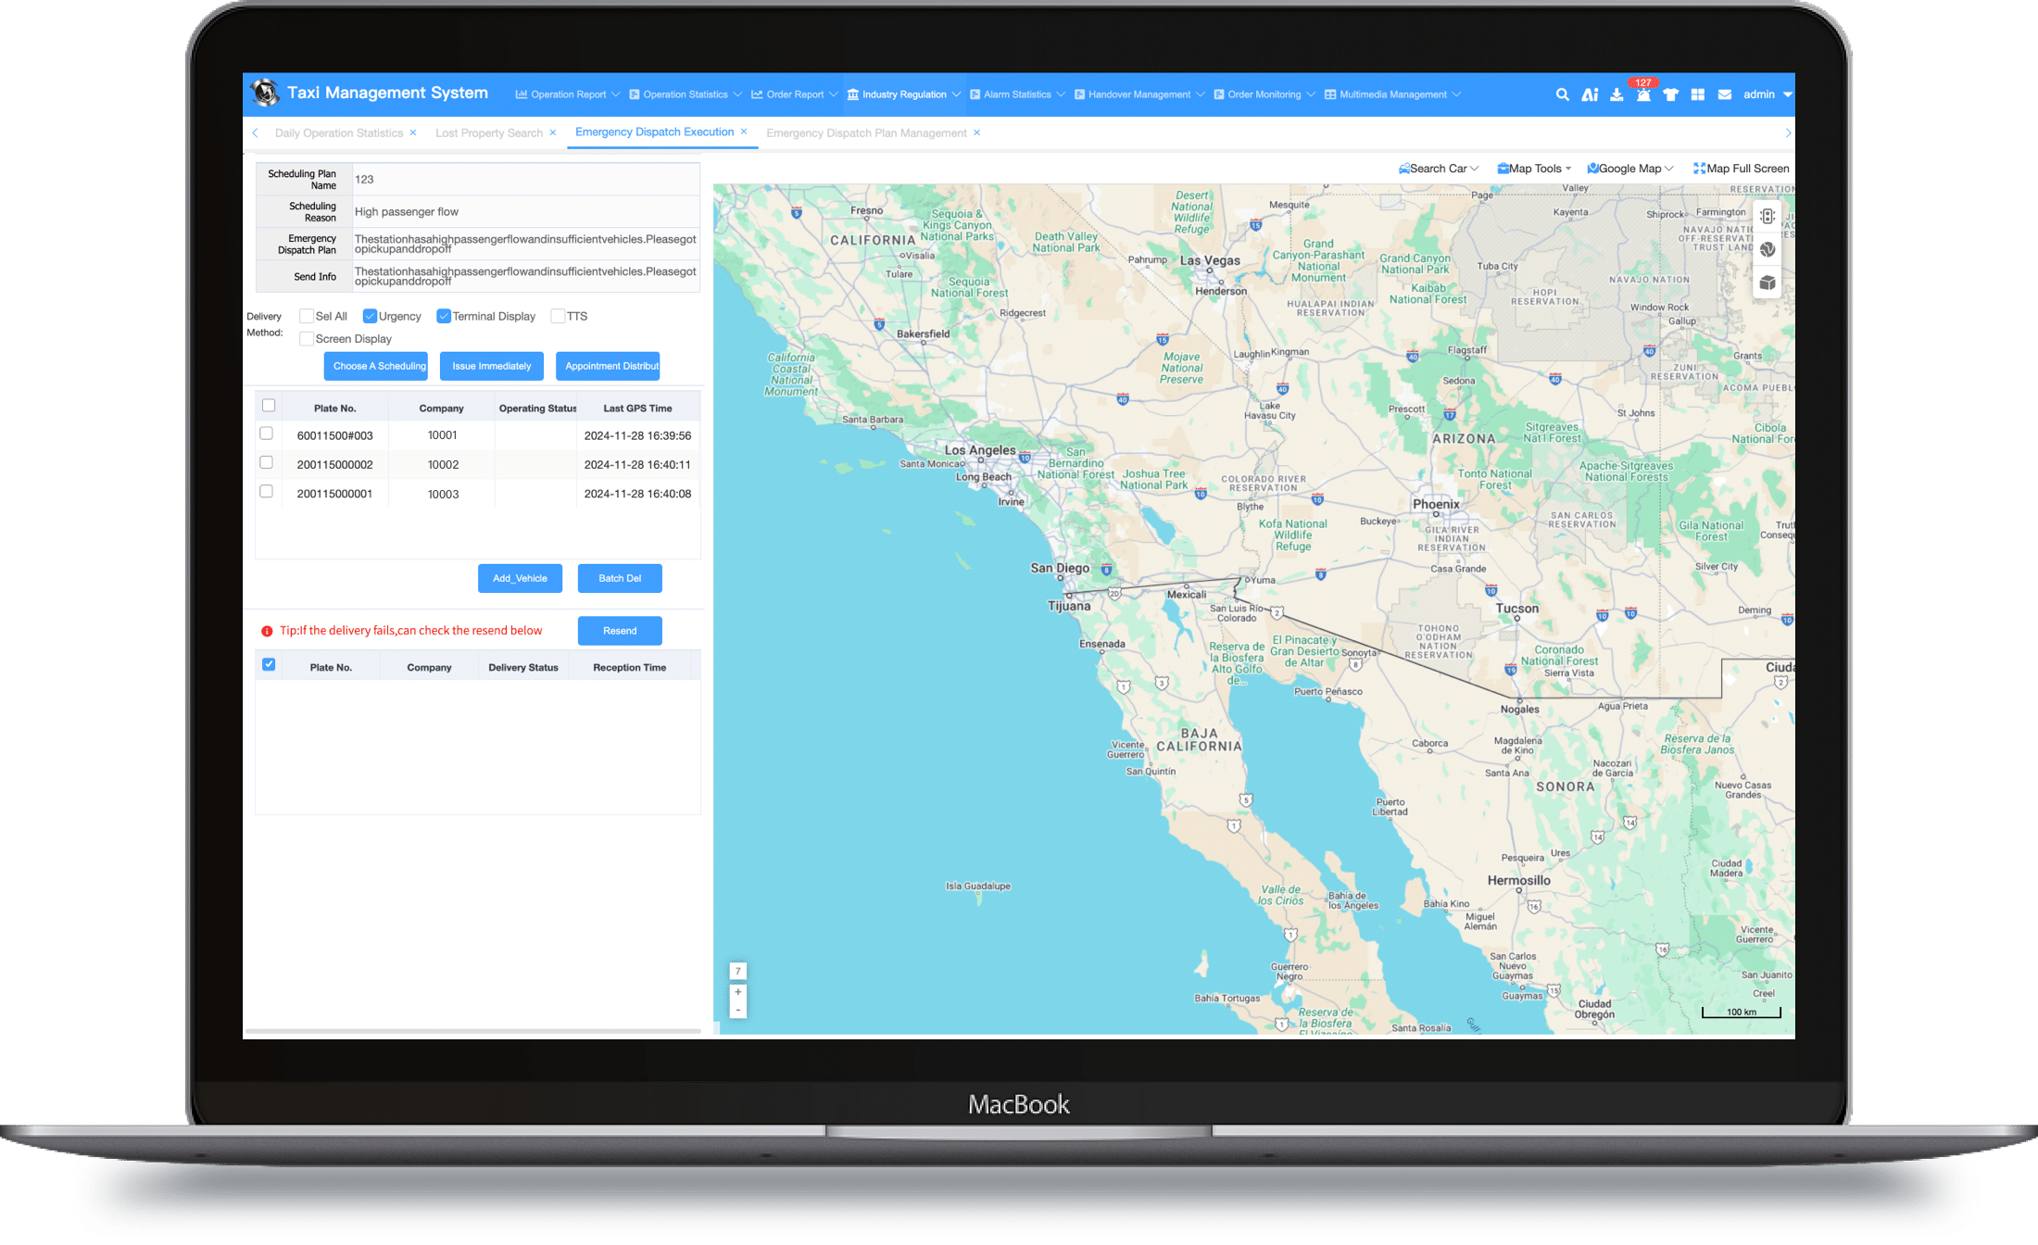Viewport: 2038px width, 1245px height.
Task: Open the AI assistant icon
Action: click(1590, 94)
